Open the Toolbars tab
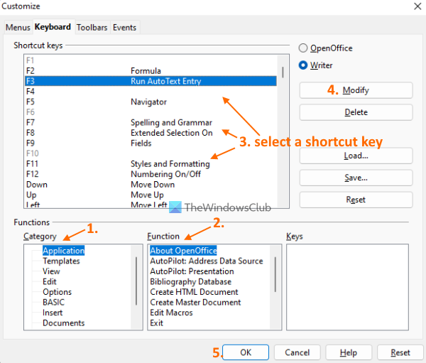The width and height of the screenshot is (426, 363). pyautogui.click(x=92, y=28)
